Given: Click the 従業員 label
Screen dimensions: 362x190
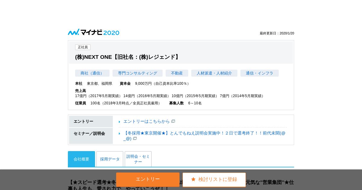Looking at the screenshot, I should [x=81, y=103].
